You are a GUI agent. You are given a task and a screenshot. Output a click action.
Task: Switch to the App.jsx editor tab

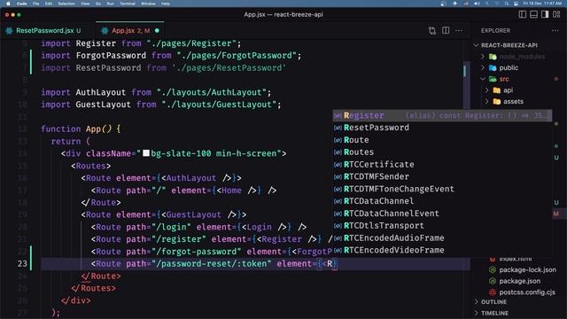pos(130,31)
